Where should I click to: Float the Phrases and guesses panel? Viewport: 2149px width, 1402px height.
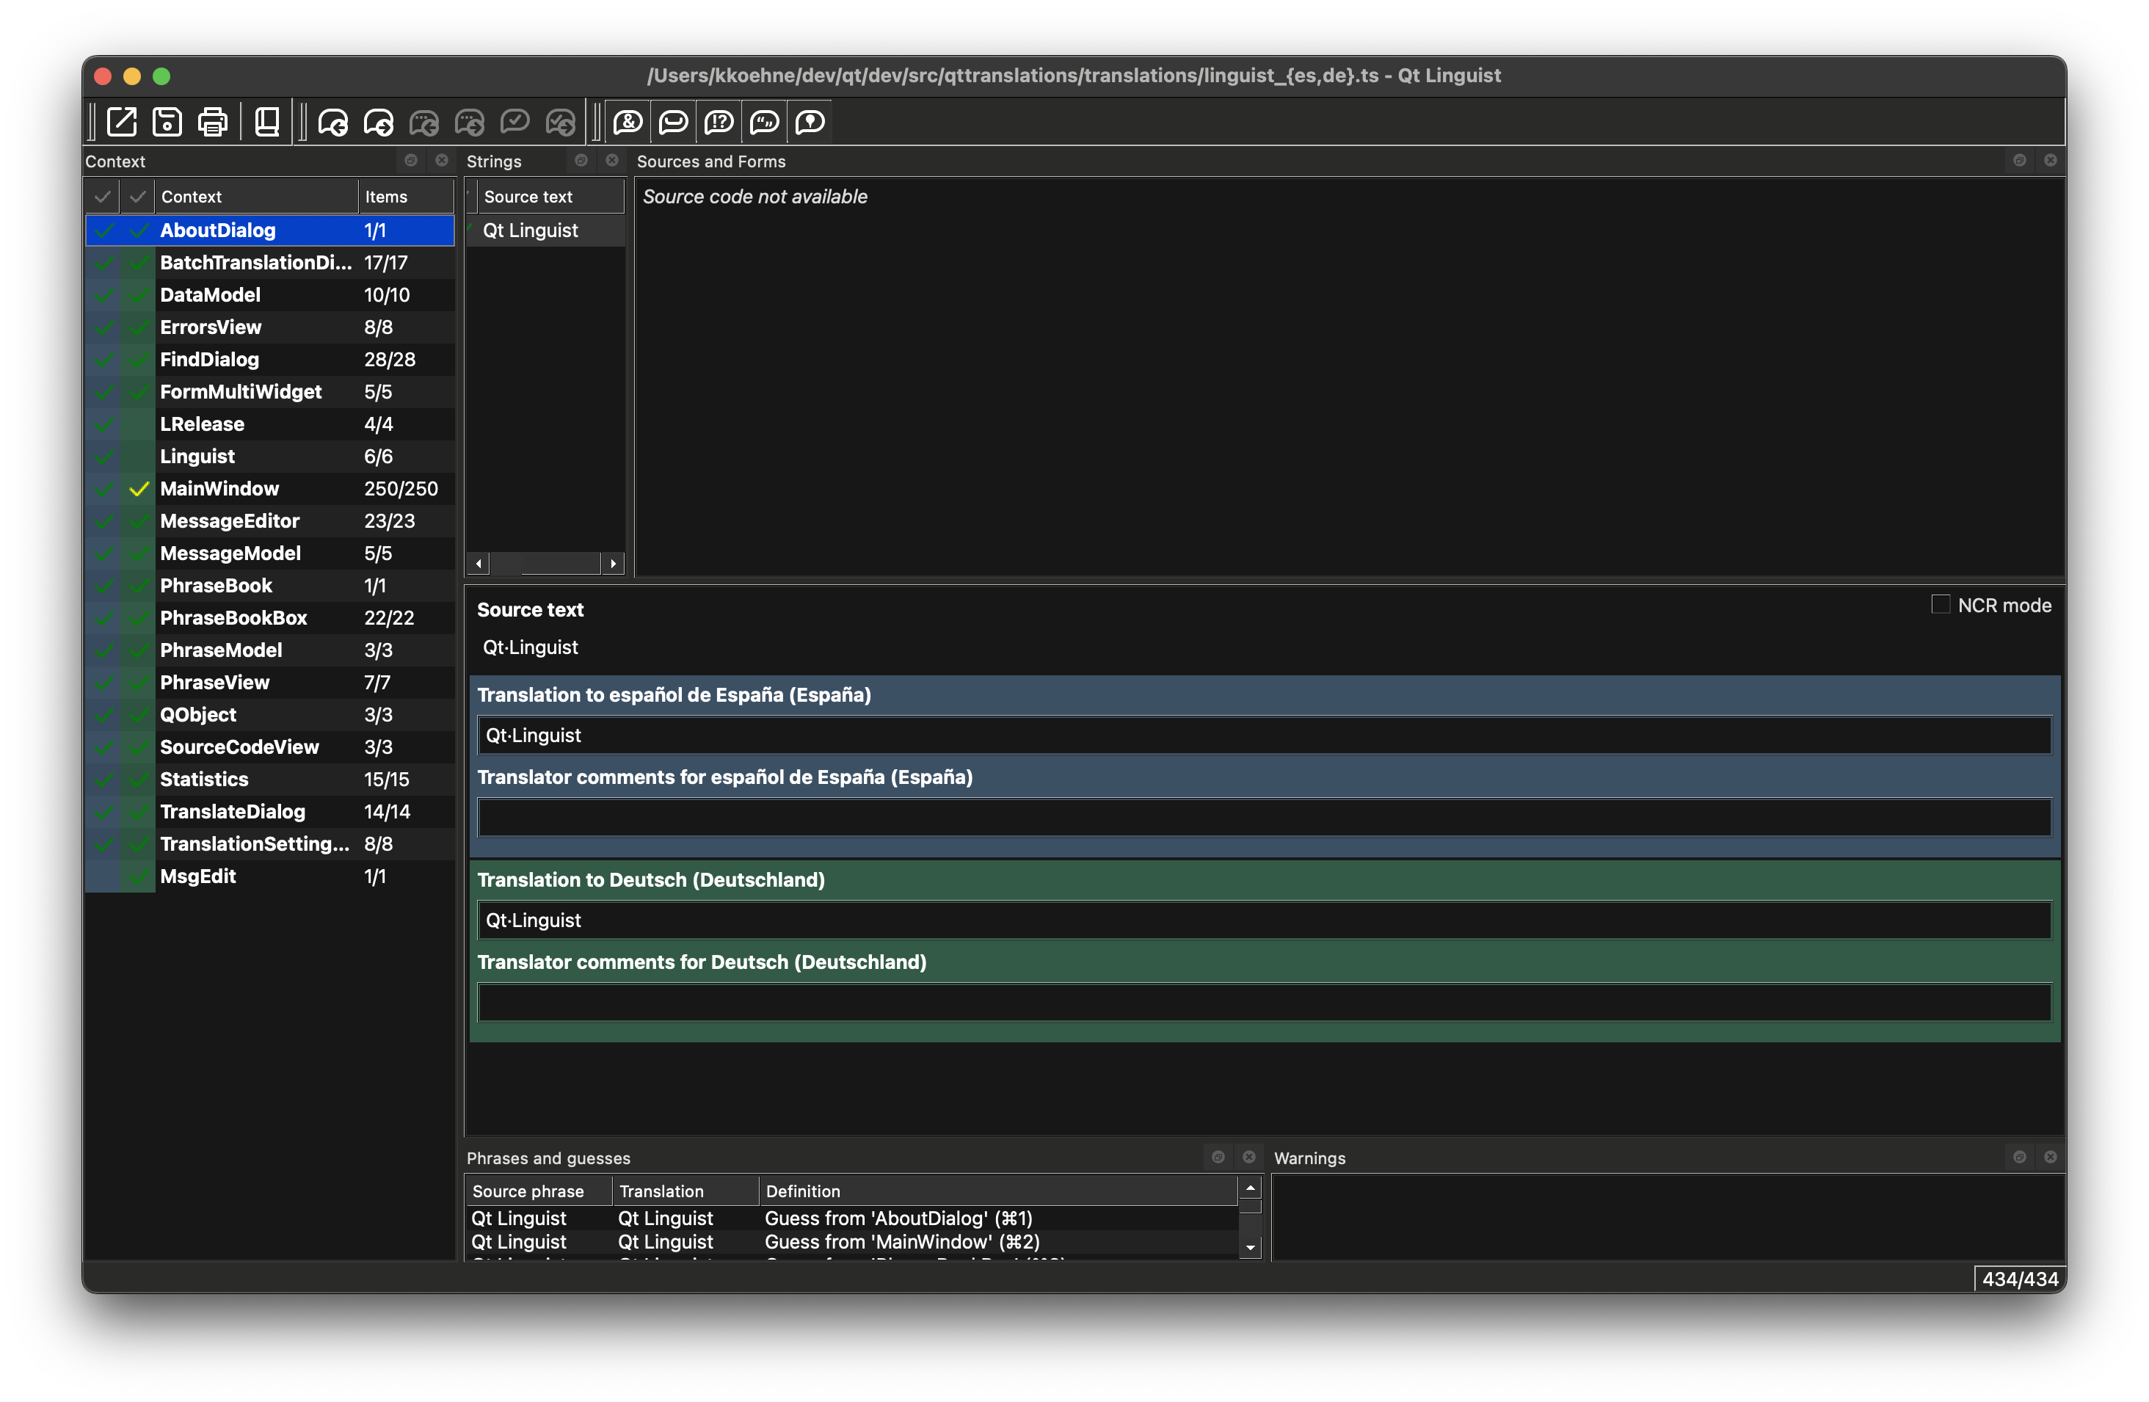coord(1218,1158)
